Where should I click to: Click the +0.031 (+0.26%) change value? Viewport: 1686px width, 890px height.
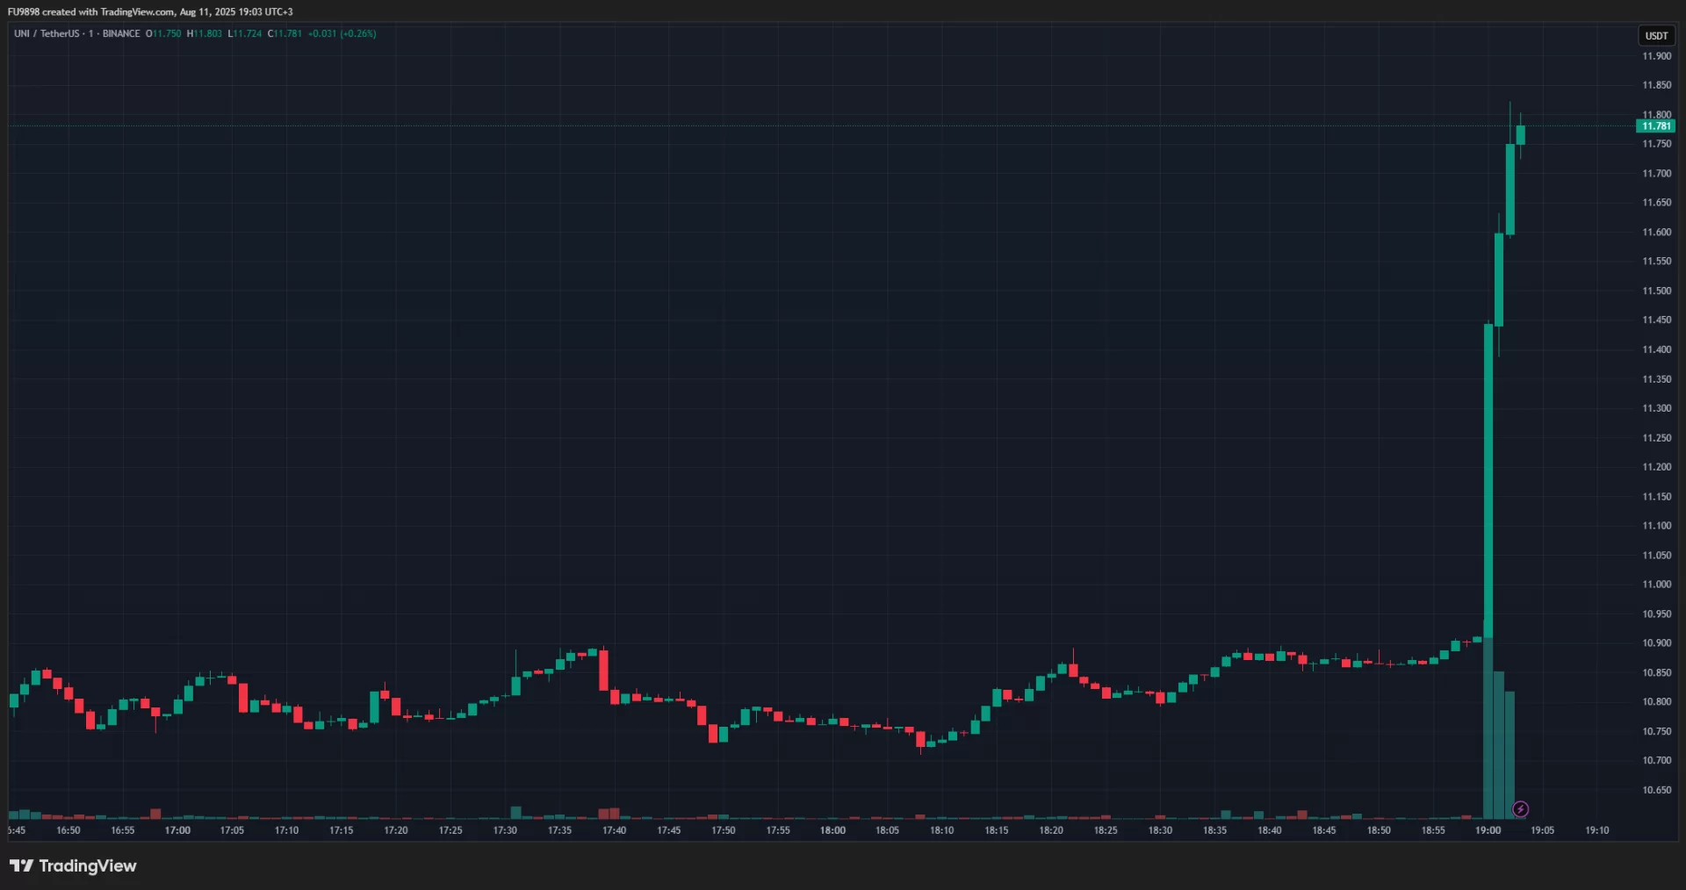(342, 33)
